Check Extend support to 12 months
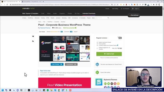164x92 pixels. tap(97, 48)
